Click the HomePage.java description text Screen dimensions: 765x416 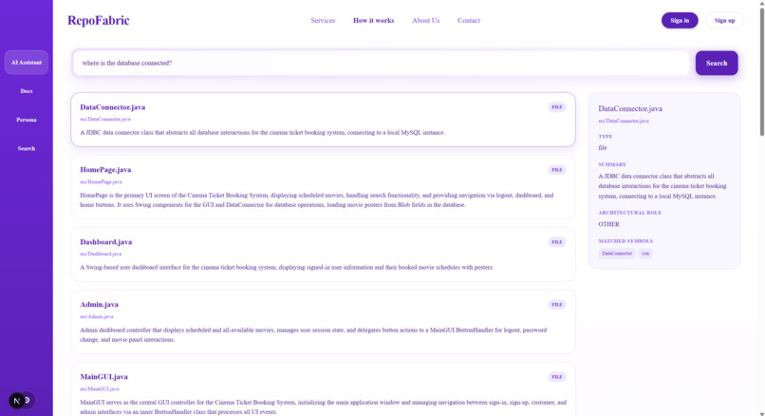317,200
